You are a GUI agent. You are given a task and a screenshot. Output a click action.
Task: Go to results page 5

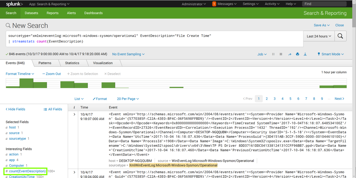(x=290, y=99)
